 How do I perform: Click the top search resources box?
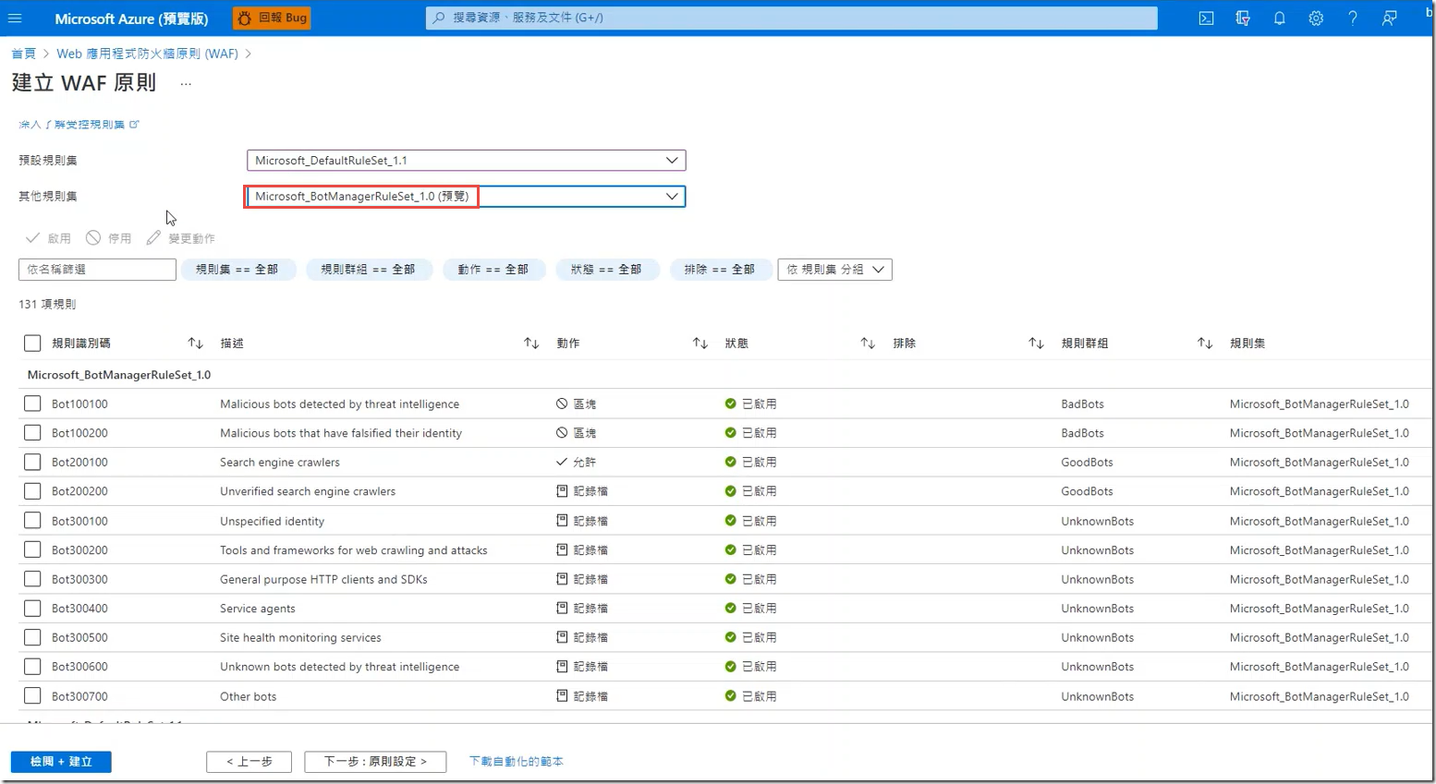[791, 18]
